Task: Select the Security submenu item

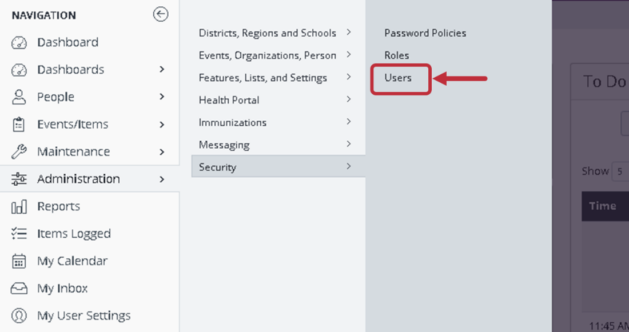Action: click(217, 167)
